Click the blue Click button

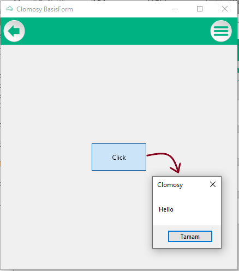click(119, 157)
